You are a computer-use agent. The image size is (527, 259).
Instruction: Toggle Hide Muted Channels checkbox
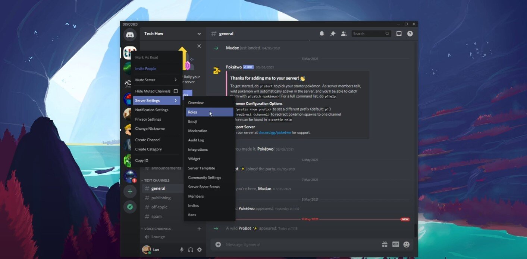click(x=176, y=91)
